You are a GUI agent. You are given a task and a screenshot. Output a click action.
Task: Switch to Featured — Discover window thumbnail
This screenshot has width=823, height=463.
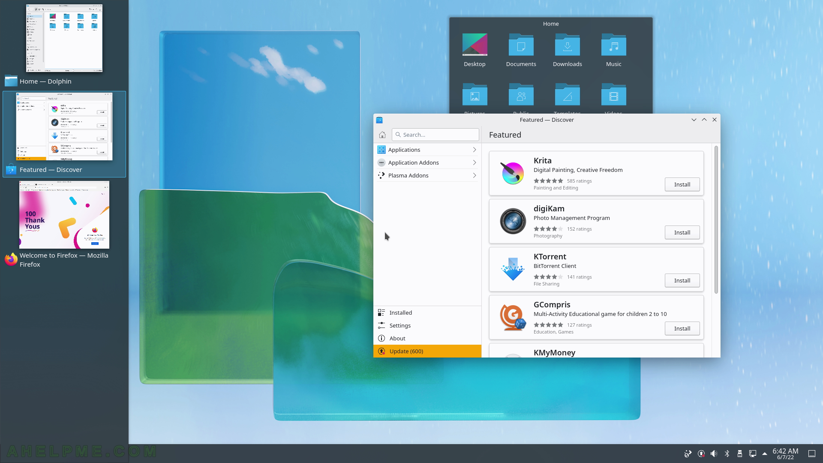[x=64, y=127]
